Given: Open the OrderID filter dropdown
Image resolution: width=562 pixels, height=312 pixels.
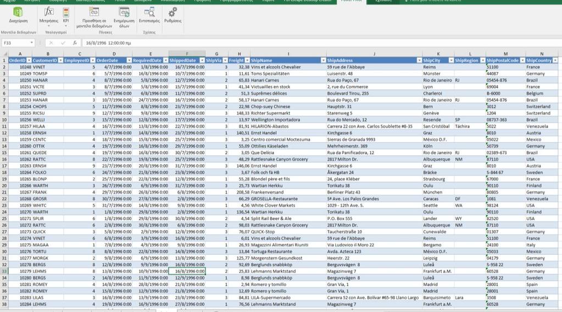Looking at the screenshot, I should pyautogui.click(x=29, y=61).
